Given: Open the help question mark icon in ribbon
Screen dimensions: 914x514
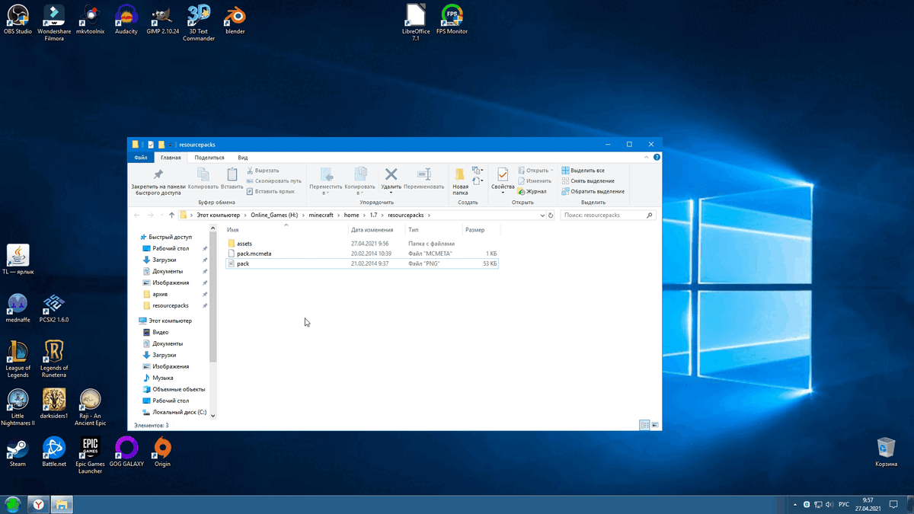Looking at the screenshot, I should pyautogui.click(x=657, y=158).
